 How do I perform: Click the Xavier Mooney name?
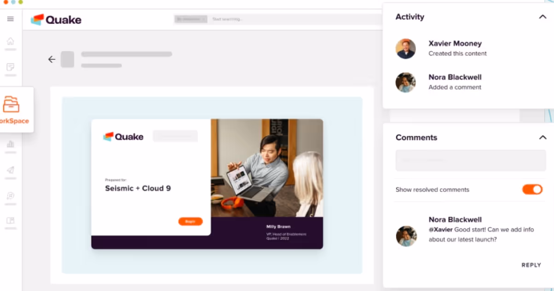tap(455, 43)
